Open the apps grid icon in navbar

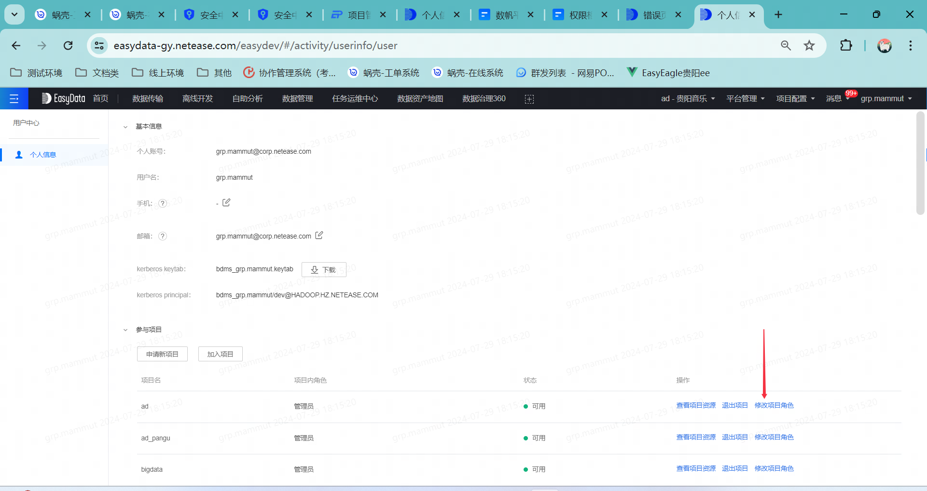pyautogui.click(x=529, y=98)
